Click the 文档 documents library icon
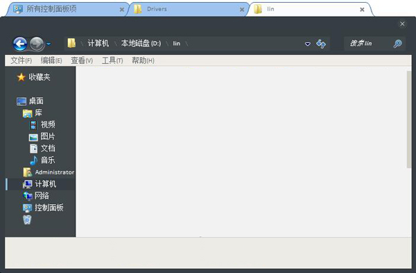The width and height of the screenshot is (416, 273). (x=33, y=149)
